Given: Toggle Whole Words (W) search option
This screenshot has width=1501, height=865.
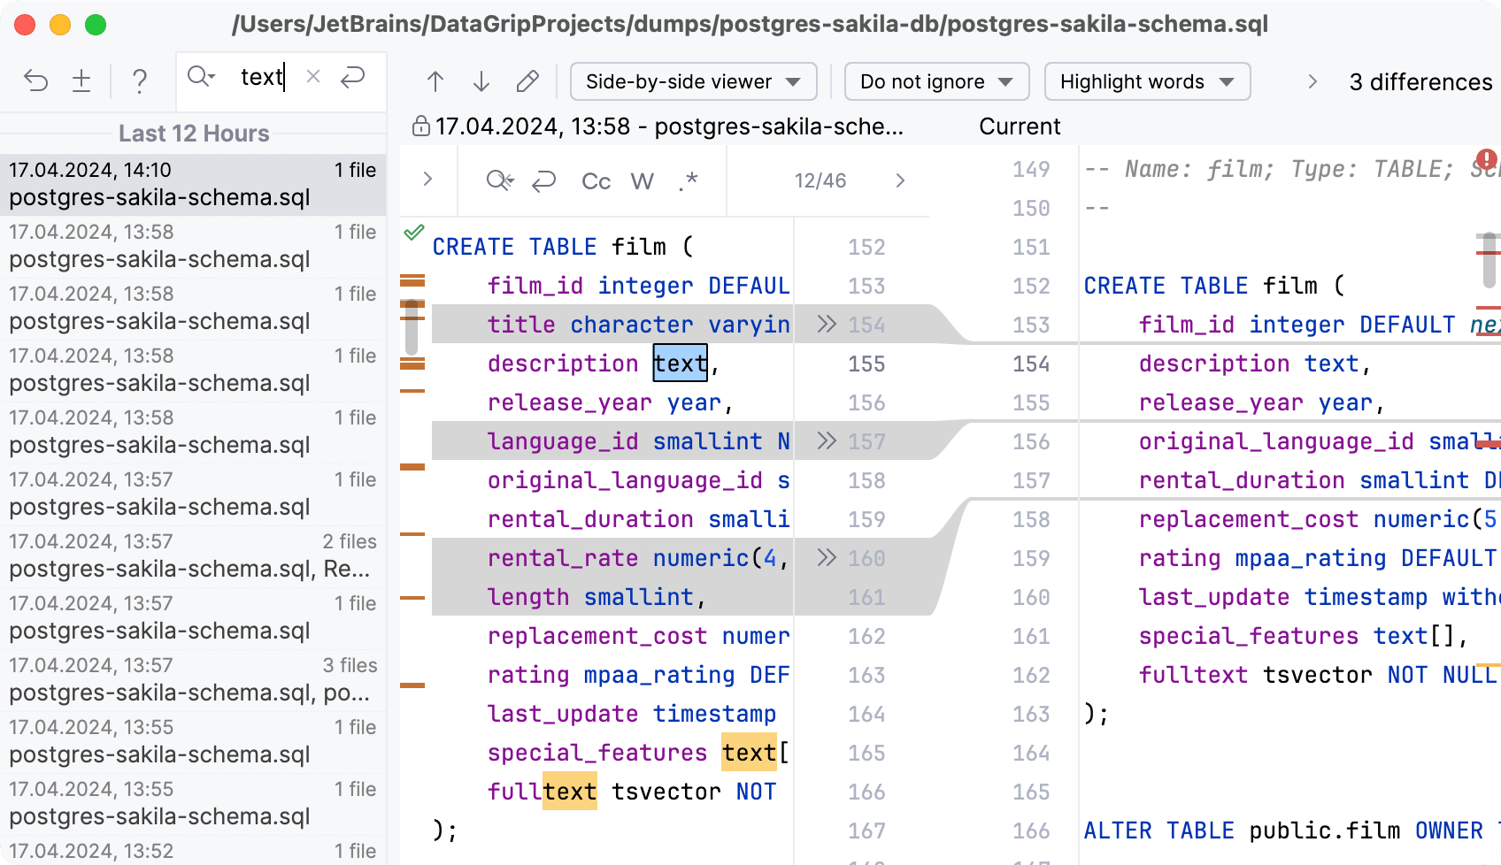Looking at the screenshot, I should click(642, 181).
